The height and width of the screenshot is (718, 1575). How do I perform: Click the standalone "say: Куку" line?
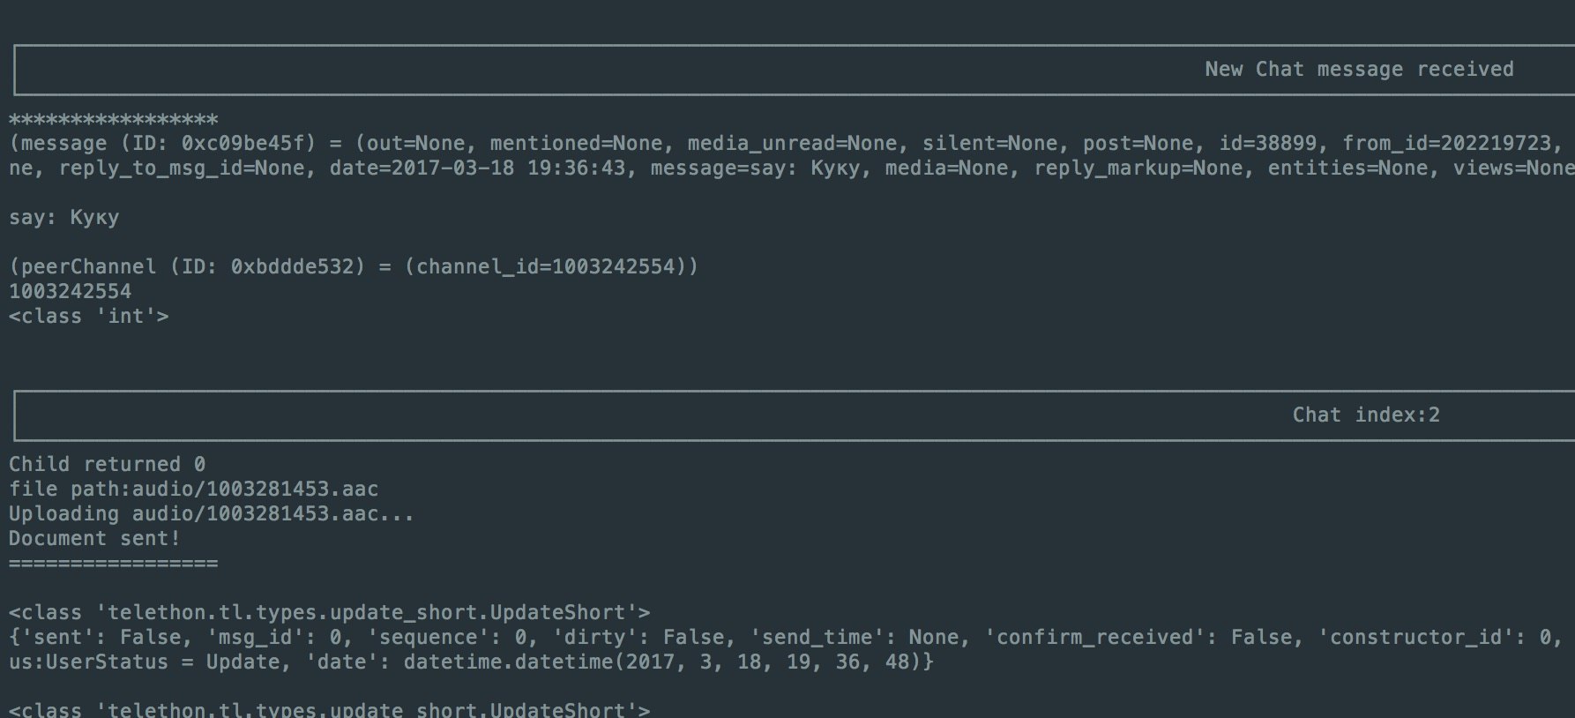[x=63, y=218]
